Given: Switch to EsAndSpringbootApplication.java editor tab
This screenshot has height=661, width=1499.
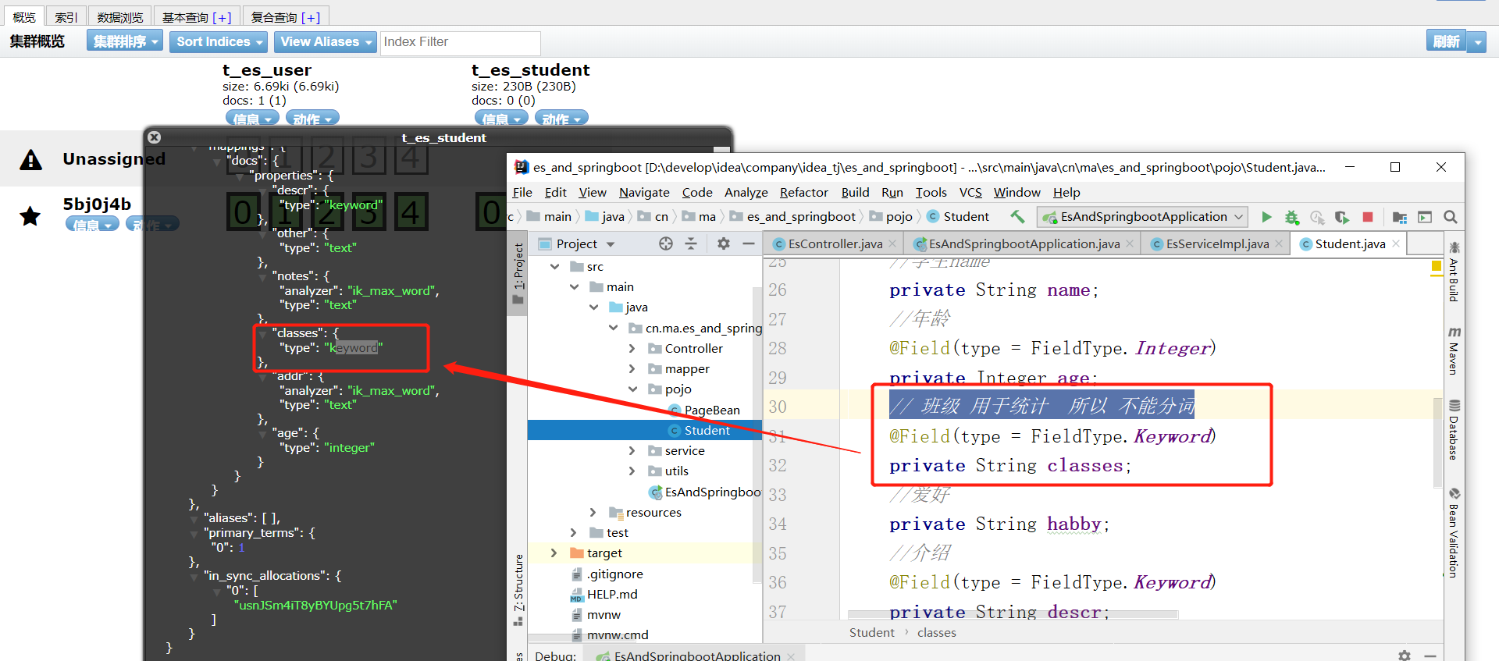Looking at the screenshot, I should coord(1023,243).
